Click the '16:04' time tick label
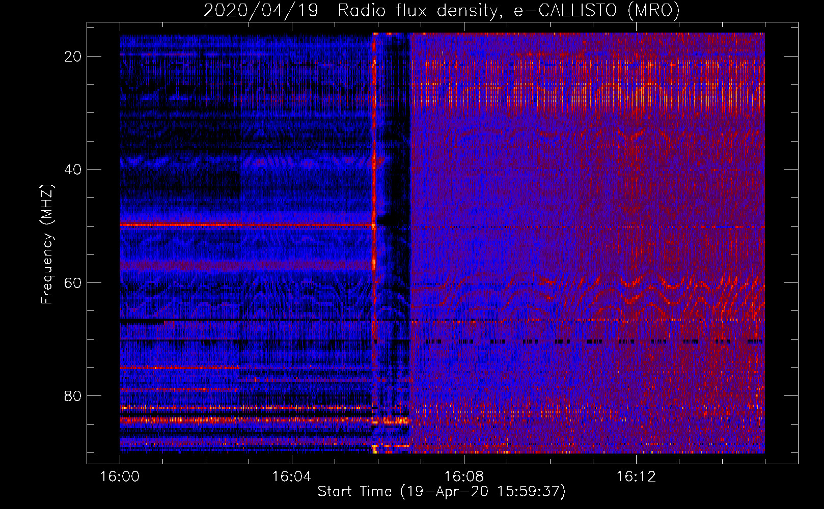 tap(291, 477)
